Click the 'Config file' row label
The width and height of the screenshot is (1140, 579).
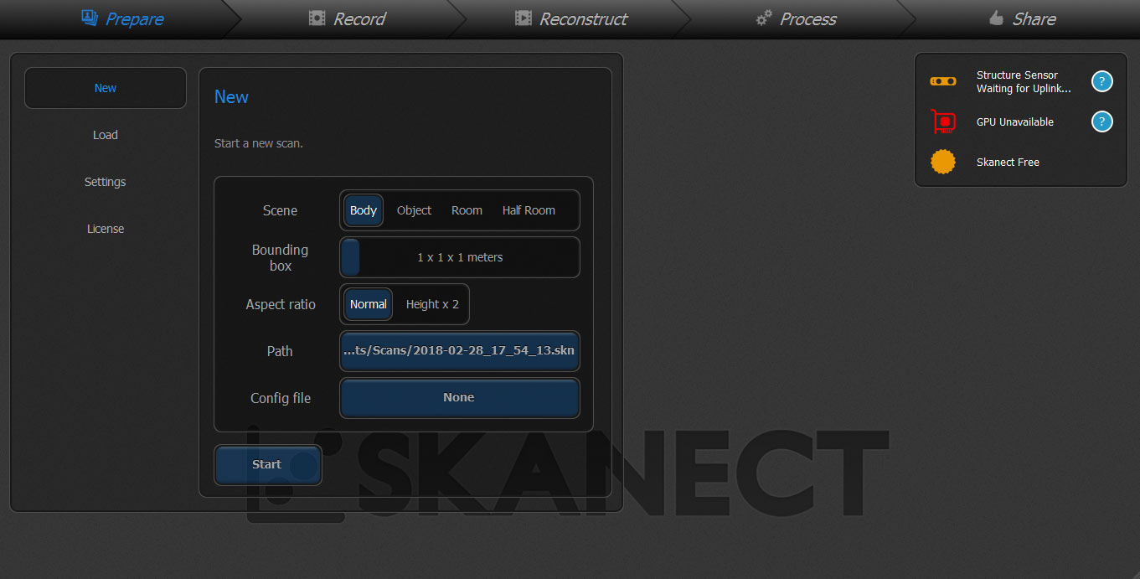point(281,398)
